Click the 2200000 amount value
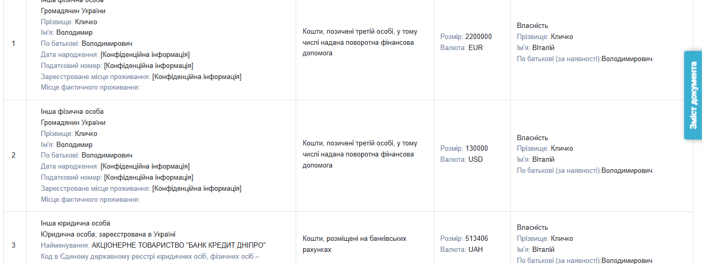Image resolution: width=703 pixels, height=264 pixels. [x=479, y=37]
